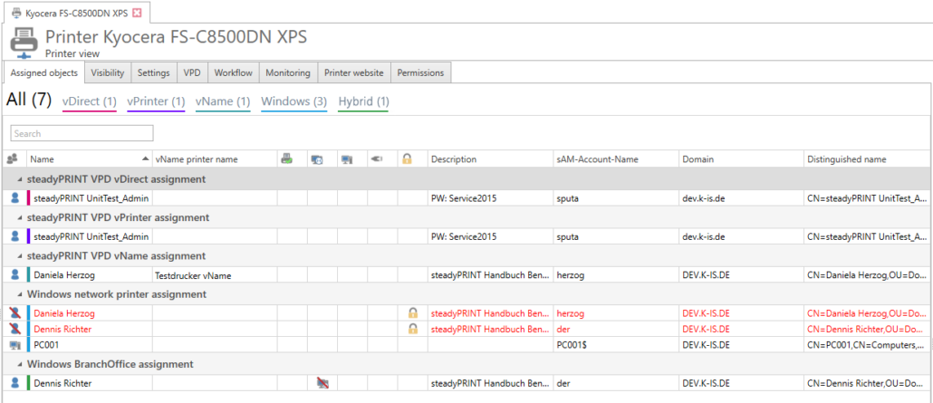Viewport: 933px width, 403px height.
Task: Sort by vName printer name column
Action: [215, 159]
